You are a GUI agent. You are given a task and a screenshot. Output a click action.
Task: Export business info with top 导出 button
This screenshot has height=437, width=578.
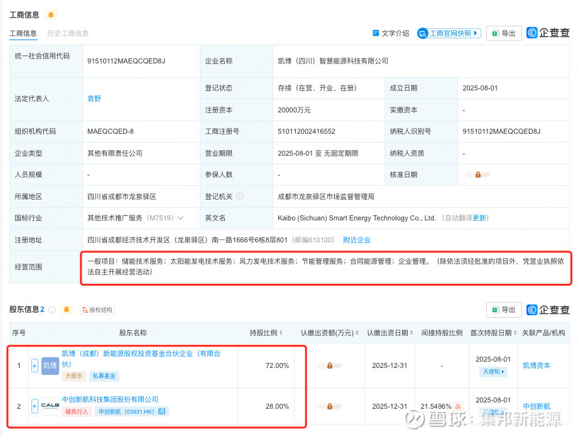tap(504, 33)
